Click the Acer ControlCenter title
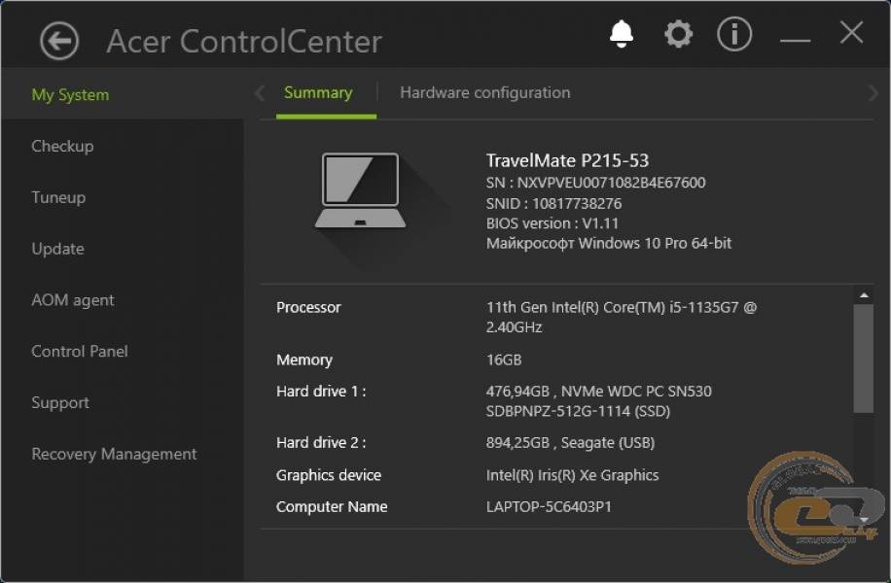 [x=244, y=42]
